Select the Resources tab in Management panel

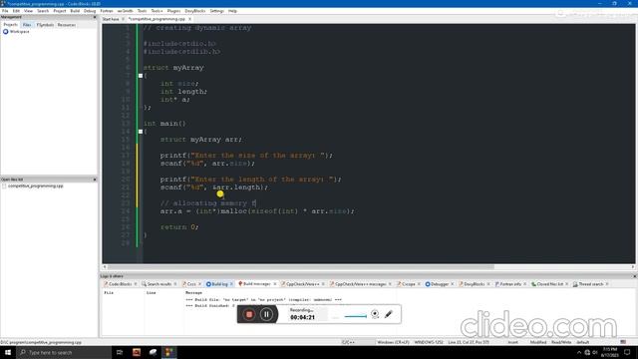pos(67,25)
